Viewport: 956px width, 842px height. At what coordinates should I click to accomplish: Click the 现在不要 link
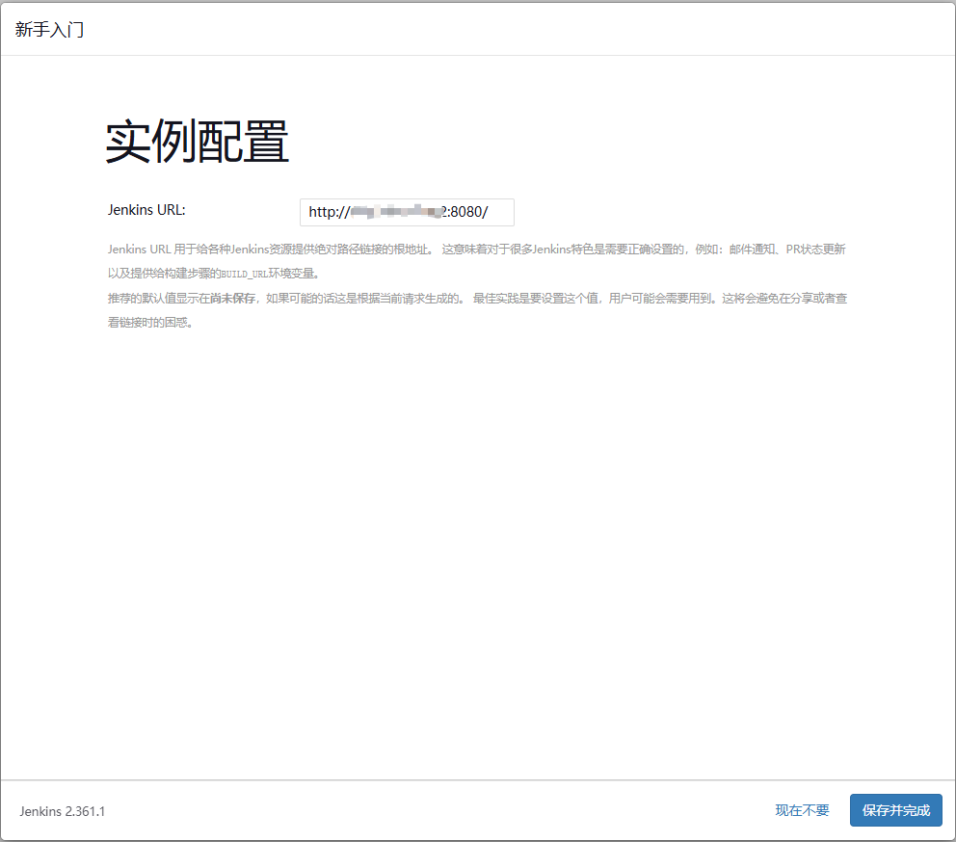[802, 810]
